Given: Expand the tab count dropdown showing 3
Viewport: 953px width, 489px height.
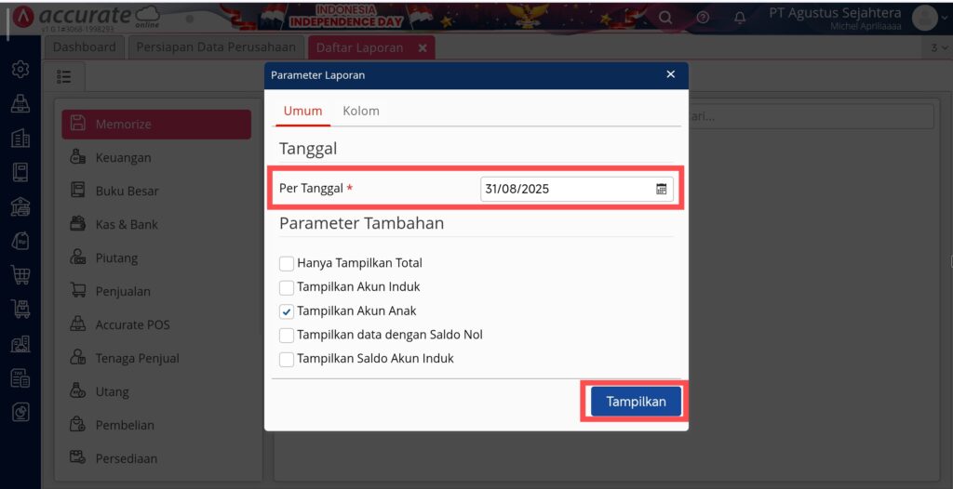Looking at the screenshot, I should [x=939, y=48].
